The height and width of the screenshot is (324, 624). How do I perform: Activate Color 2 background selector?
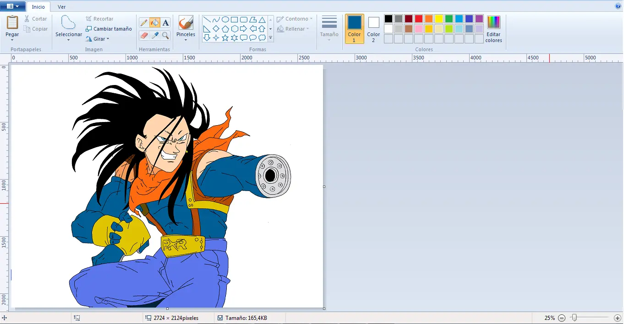point(373,29)
